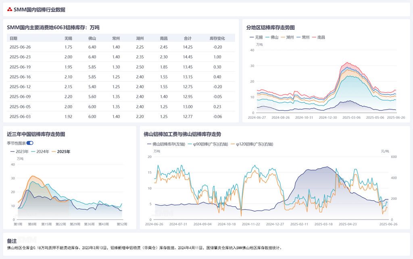Toggle 佛山铝棒库存(左轴) legend series
This screenshot has height=259, width=413.
166,144
